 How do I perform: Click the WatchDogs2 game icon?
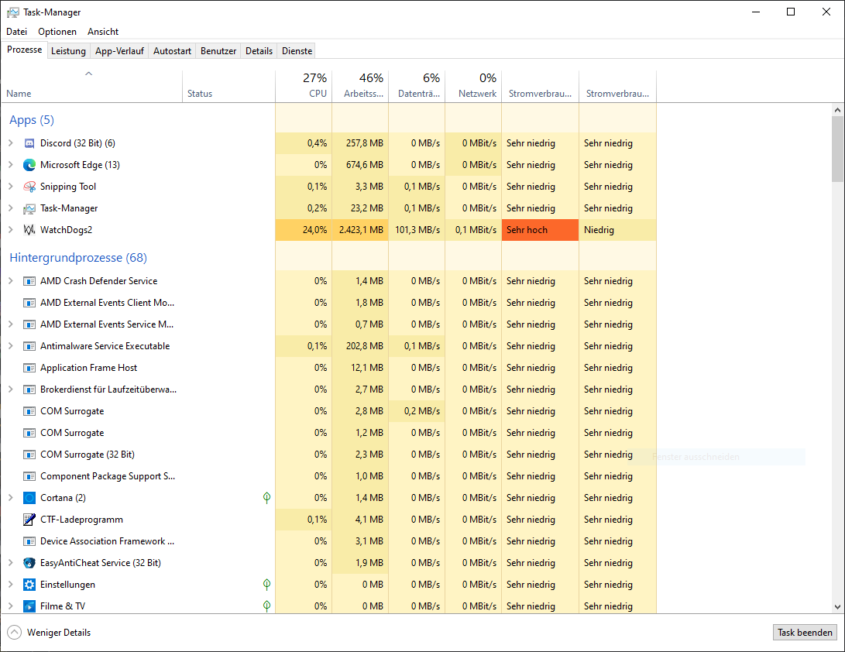tap(29, 229)
